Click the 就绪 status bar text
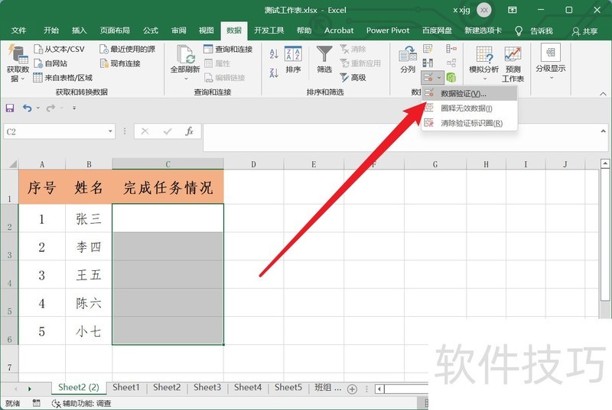Viewport: 612px width, 410px height. (x=13, y=403)
